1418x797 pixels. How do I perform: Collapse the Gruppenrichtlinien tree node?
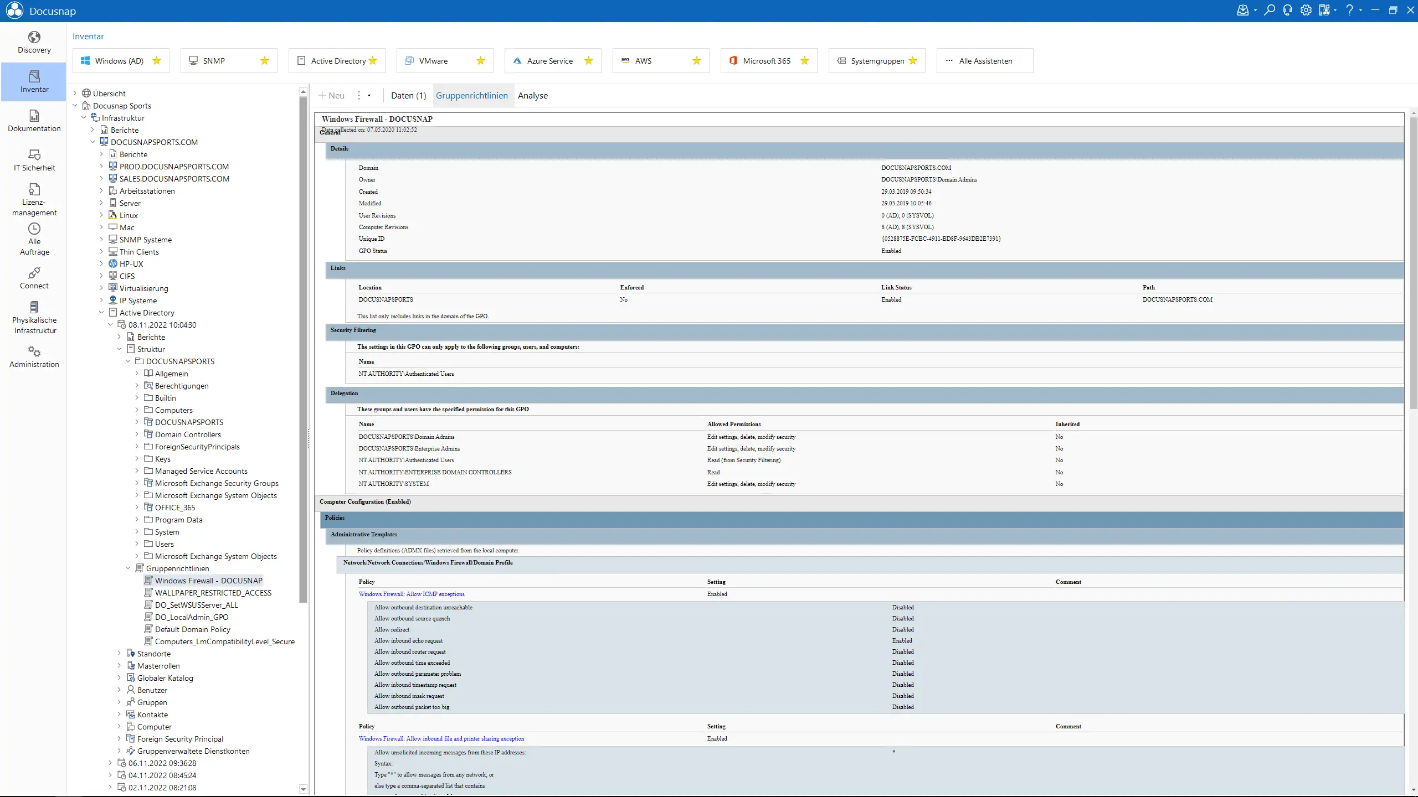pos(128,568)
